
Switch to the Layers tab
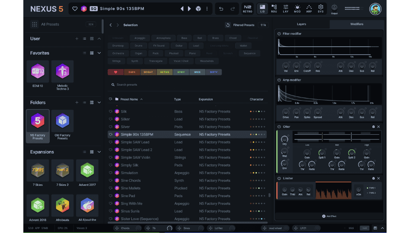pos(301,24)
